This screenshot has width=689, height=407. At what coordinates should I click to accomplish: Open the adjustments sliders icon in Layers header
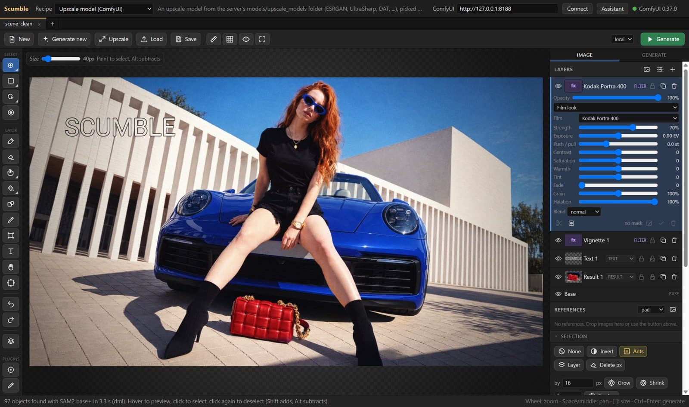click(660, 69)
